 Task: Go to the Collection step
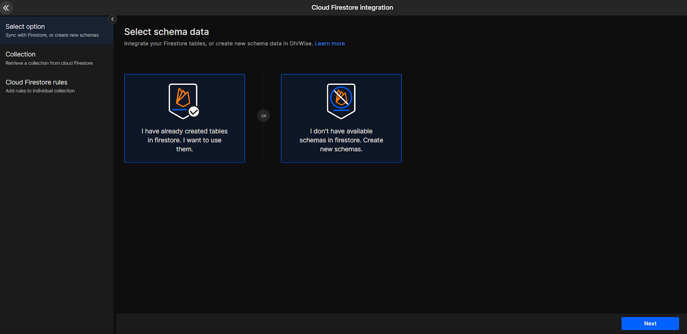[x=21, y=54]
